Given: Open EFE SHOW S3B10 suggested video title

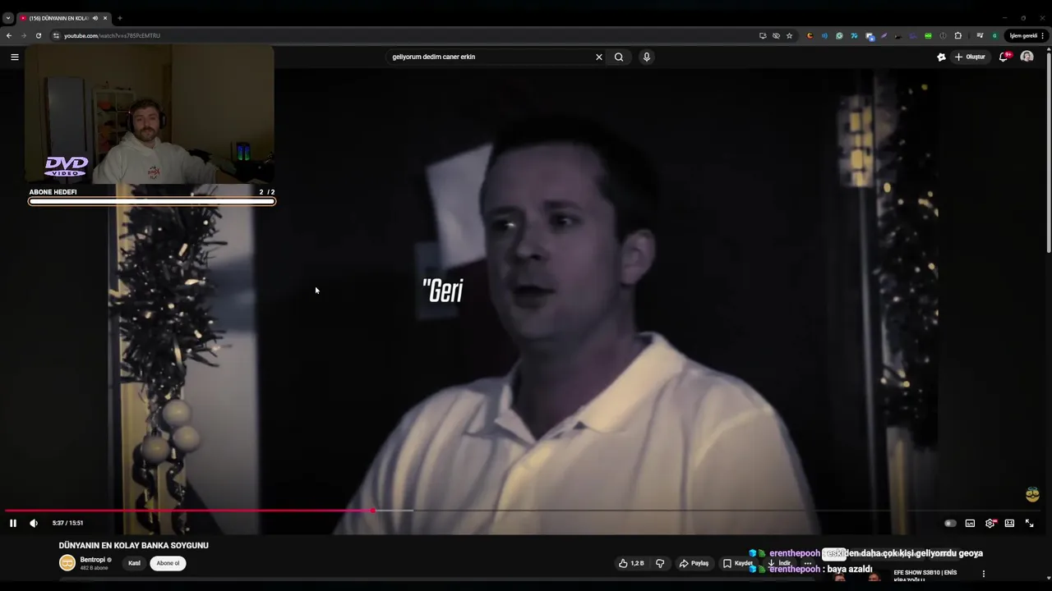Looking at the screenshot, I should pyautogui.click(x=925, y=575).
